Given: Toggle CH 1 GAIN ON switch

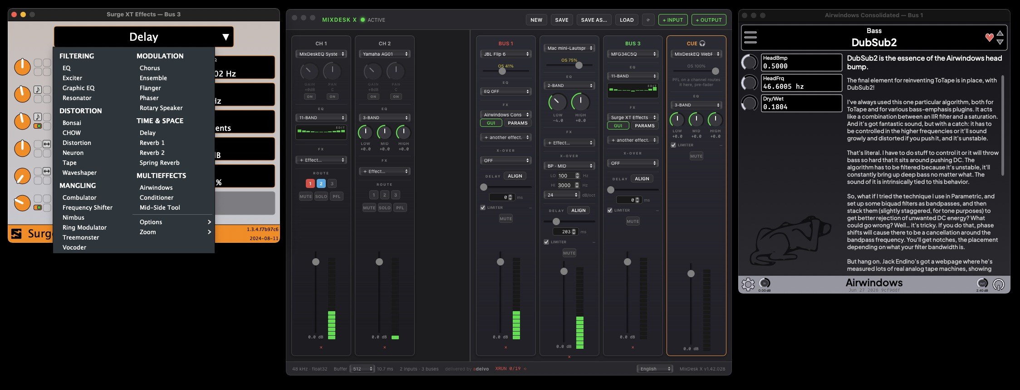Looking at the screenshot, I should click(309, 96).
